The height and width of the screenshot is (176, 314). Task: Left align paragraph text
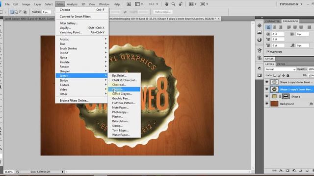pyautogui.click(x=268, y=27)
